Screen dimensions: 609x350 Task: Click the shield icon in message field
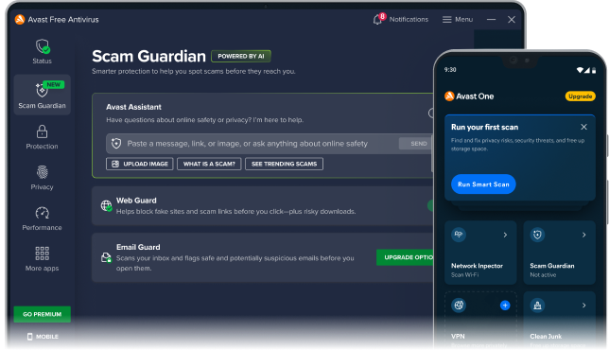point(116,144)
